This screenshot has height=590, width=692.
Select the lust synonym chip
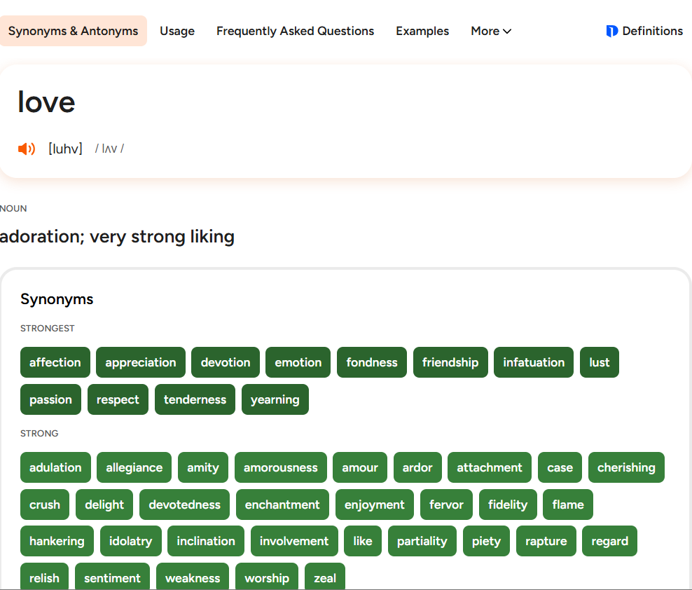click(600, 362)
